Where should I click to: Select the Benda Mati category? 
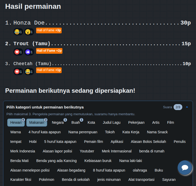click(19, 161)
